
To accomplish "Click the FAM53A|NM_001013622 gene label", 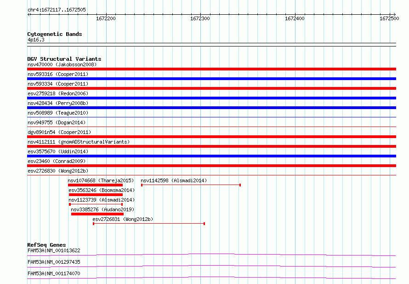I will pos(54,250).
